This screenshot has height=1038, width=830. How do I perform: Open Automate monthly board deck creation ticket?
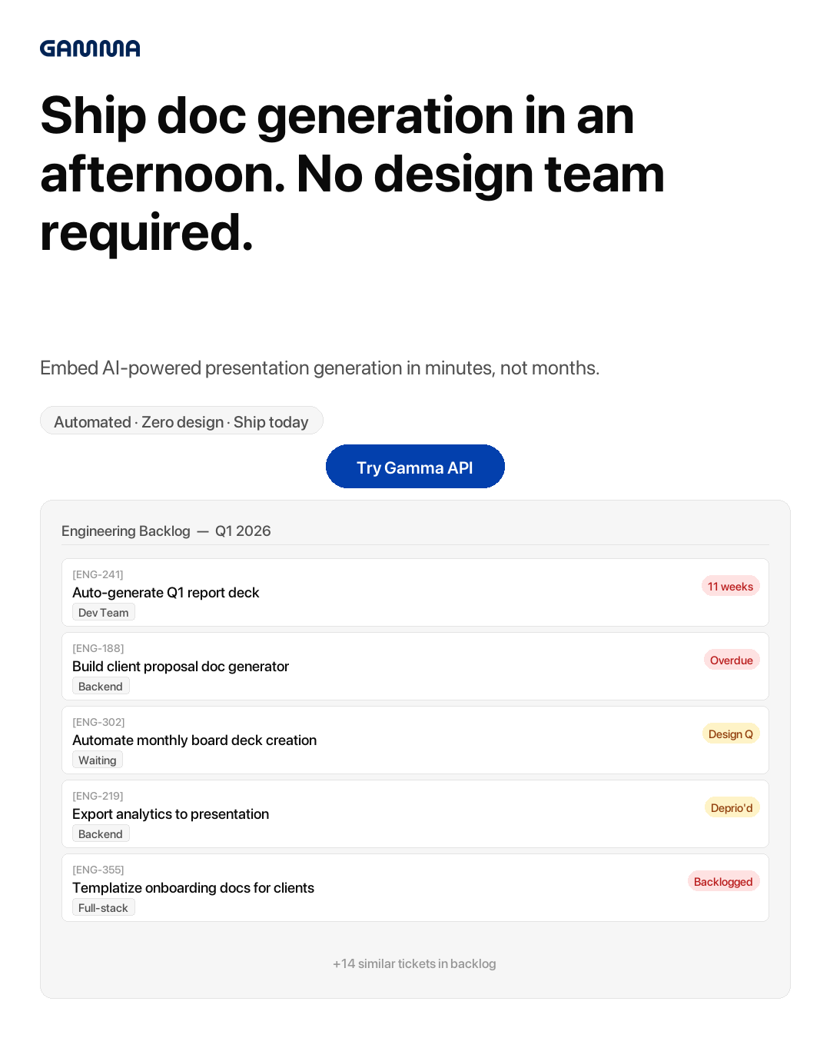[194, 740]
